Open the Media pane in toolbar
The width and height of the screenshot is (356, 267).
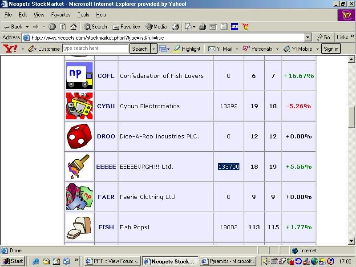pos(156,27)
